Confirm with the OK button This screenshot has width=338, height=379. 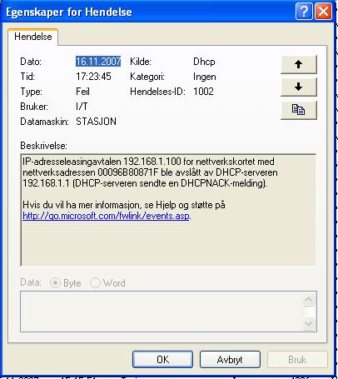(162, 360)
